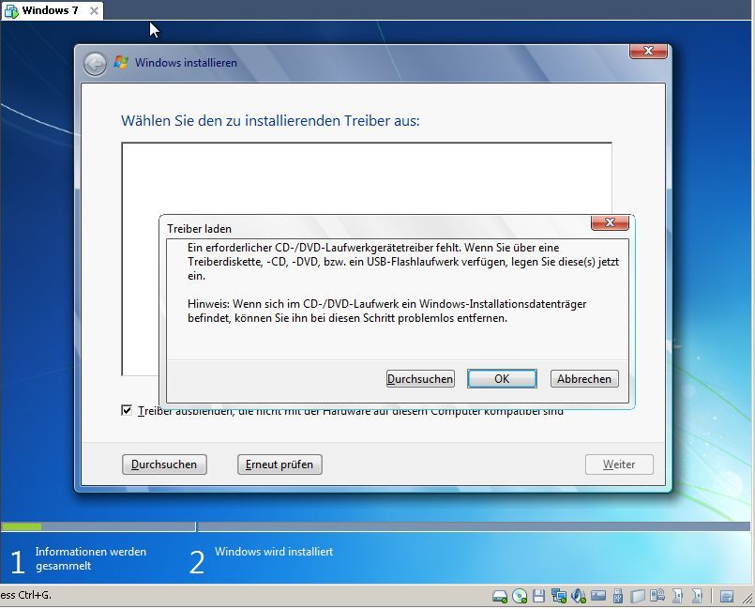
Task: Click the floppy disk device icon
Action: click(538, 596)
